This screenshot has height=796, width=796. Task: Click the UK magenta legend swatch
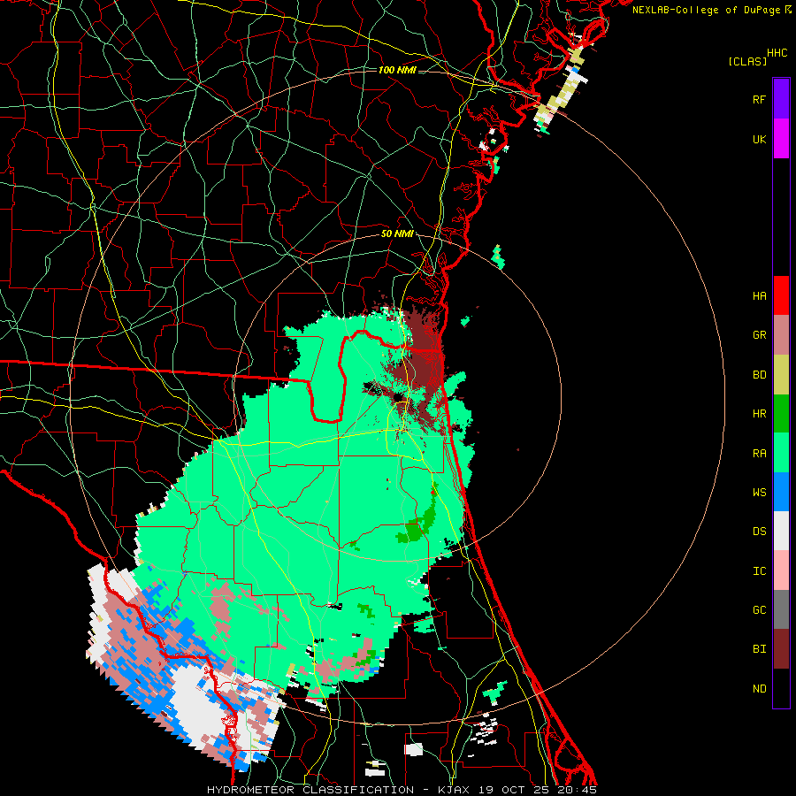point(781,139)
